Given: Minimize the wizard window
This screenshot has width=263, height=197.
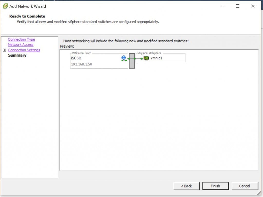Looking at the screenshot, I should click(x=222, y=6).
